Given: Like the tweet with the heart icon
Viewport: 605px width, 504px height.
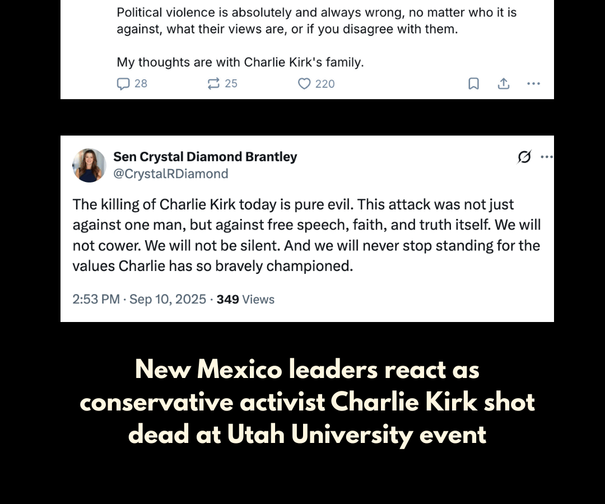Looking at the screenshot, I should pos(304,83).
